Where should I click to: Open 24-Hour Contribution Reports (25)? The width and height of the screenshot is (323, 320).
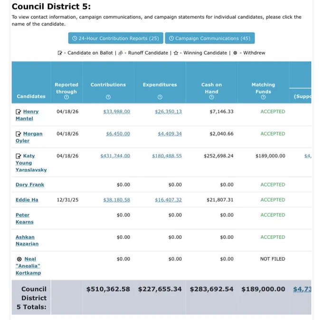[x=115, y=38]
